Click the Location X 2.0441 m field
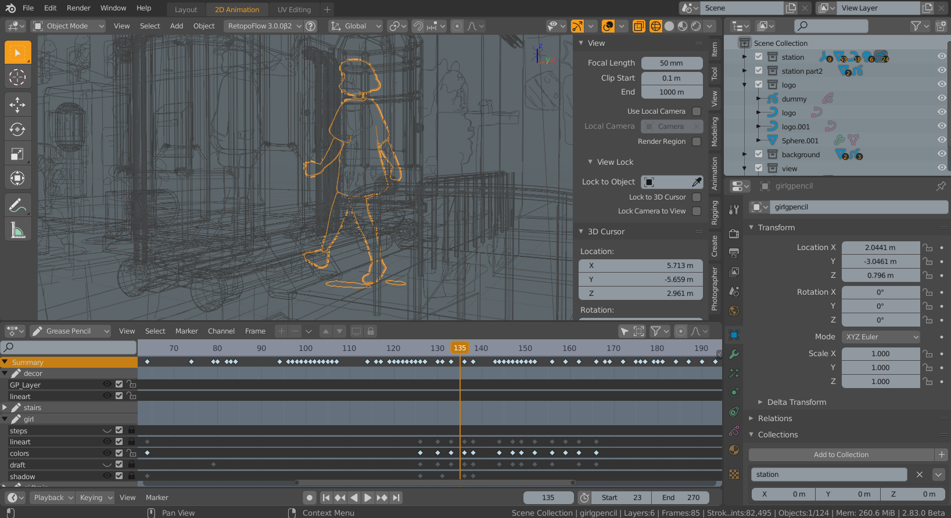951x518 pixels. tap(881, 248)
